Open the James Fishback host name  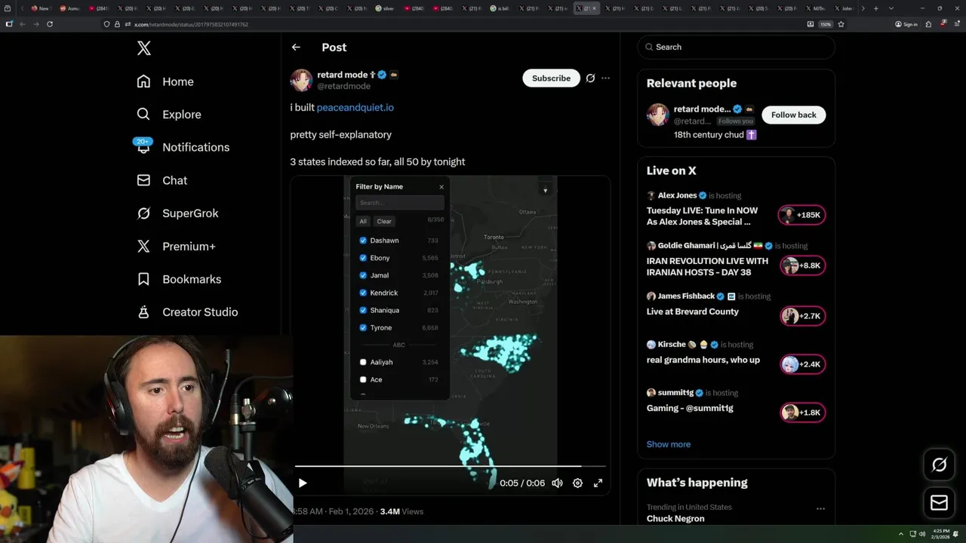(686, 296)
